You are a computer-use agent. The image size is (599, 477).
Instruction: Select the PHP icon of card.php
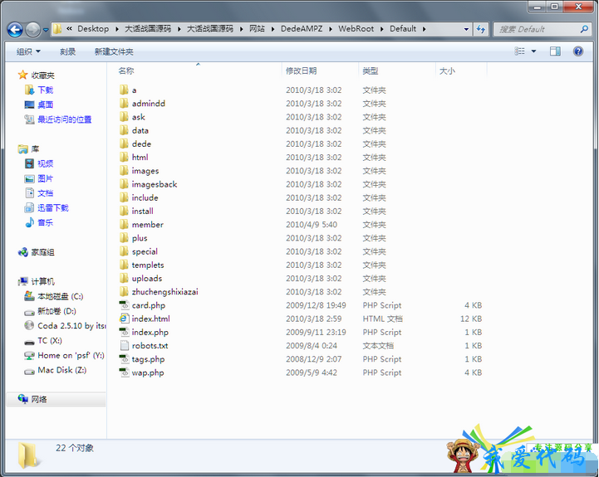click(x=124, y=305)
